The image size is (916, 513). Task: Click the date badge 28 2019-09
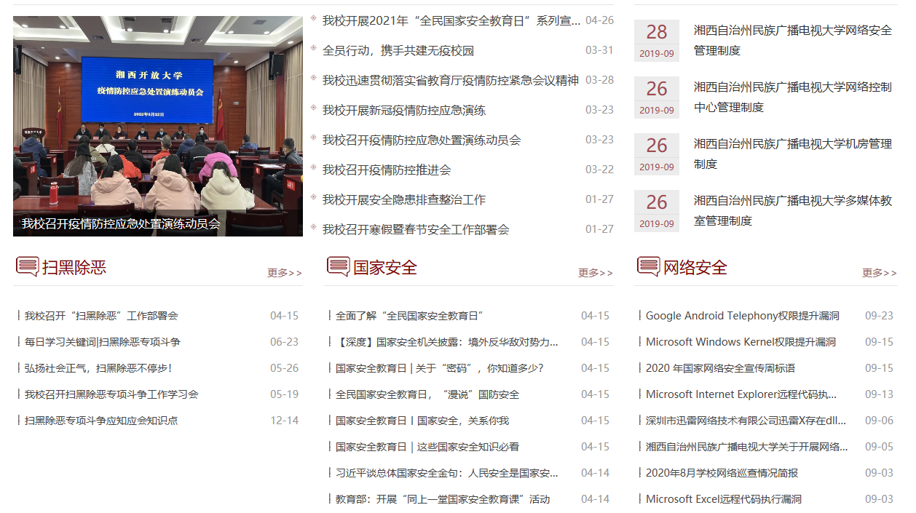[657, 41]
